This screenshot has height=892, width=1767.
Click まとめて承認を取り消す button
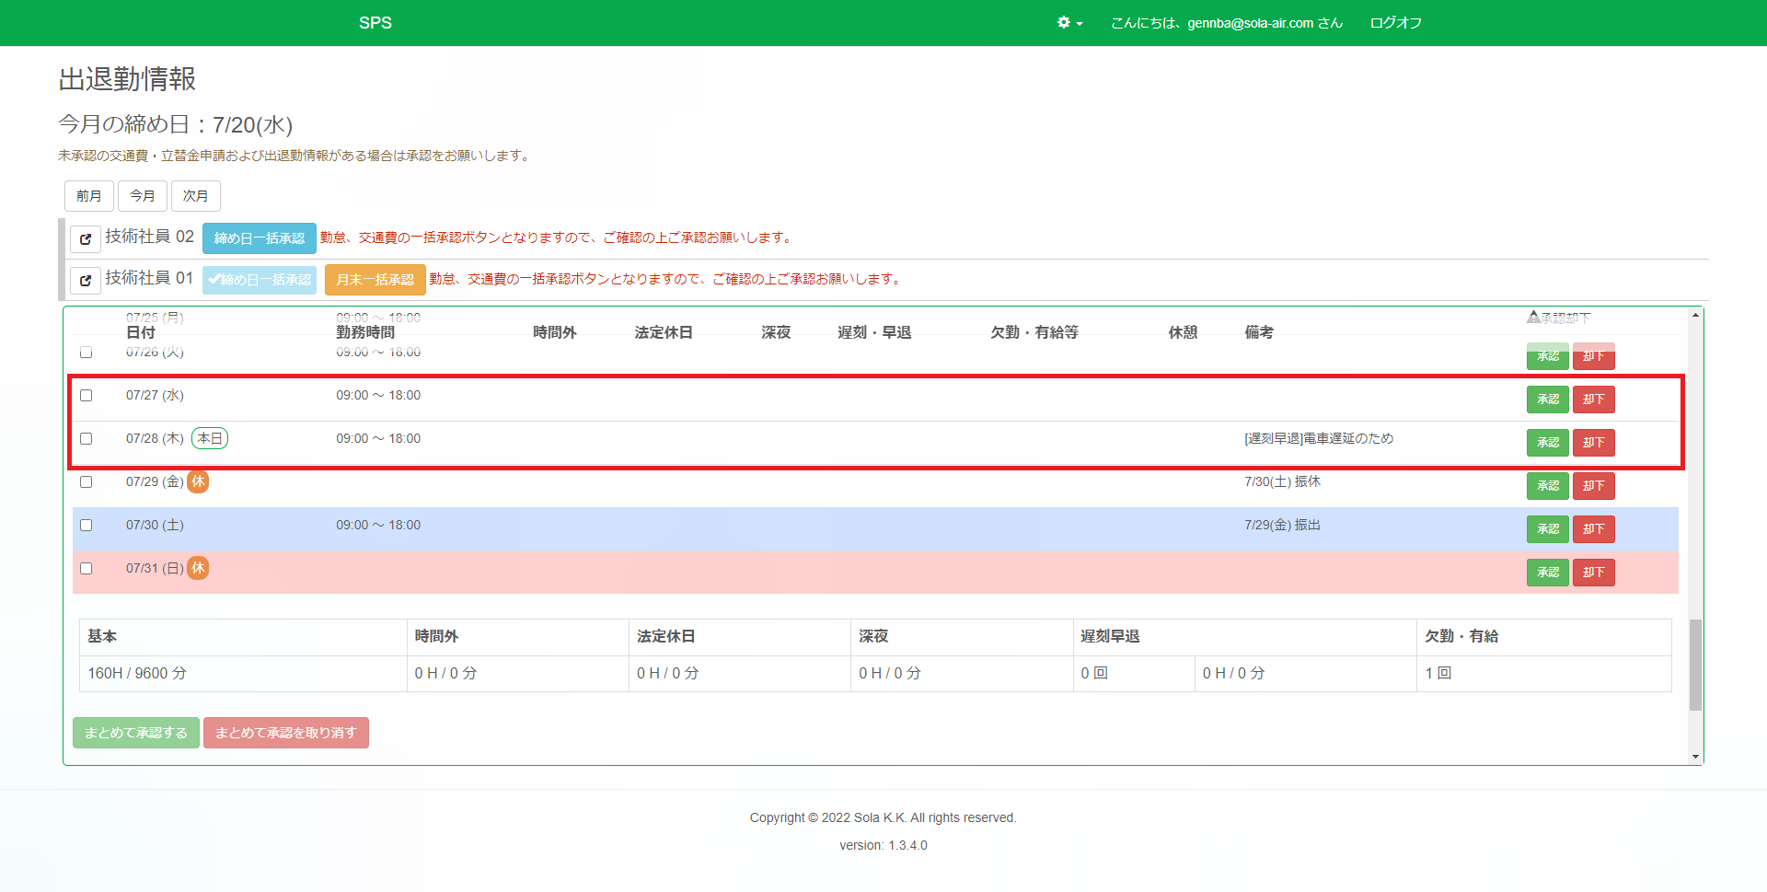(285, 733)
